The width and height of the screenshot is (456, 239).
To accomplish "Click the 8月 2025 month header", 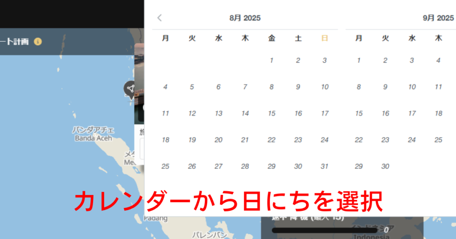I will 245,18.
